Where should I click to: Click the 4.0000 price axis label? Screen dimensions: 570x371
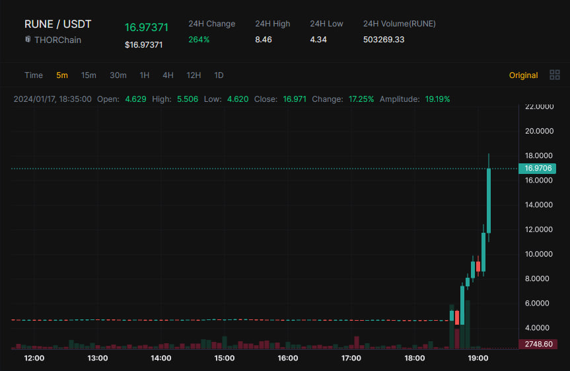(x=537, y=327)
